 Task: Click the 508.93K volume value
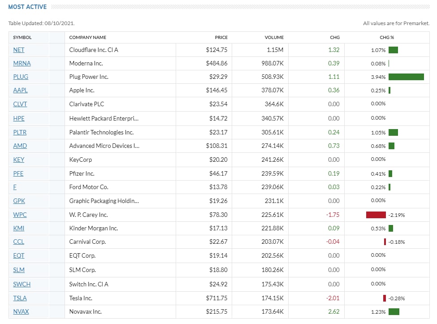273,77
